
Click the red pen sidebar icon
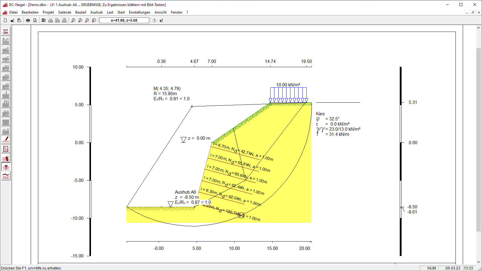pos(6,140)
